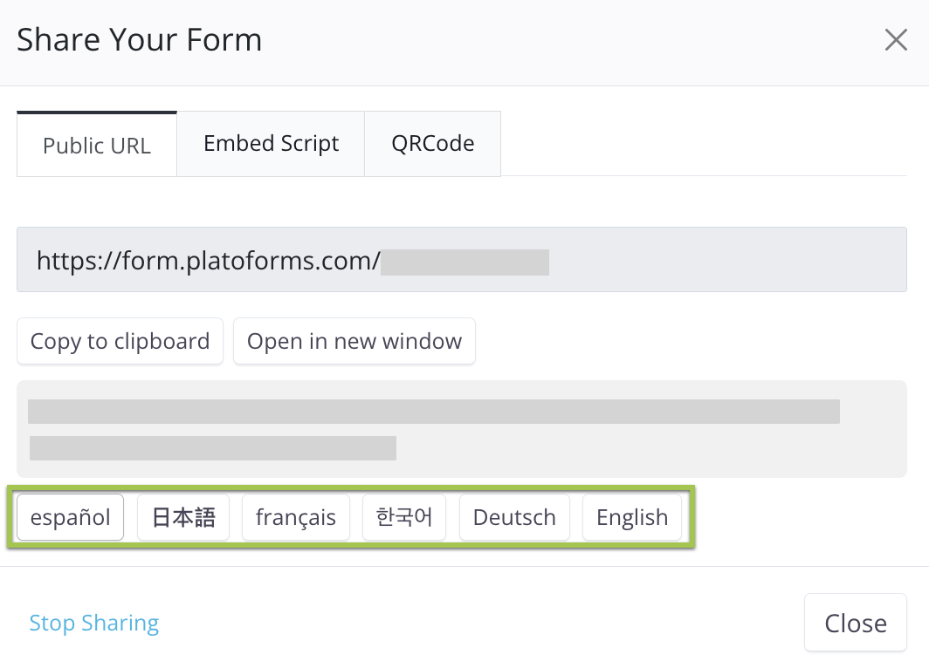This screenshot has height=668, width=929.
Task: Switch form language to 日本語
Action: (x=182, y=517)
